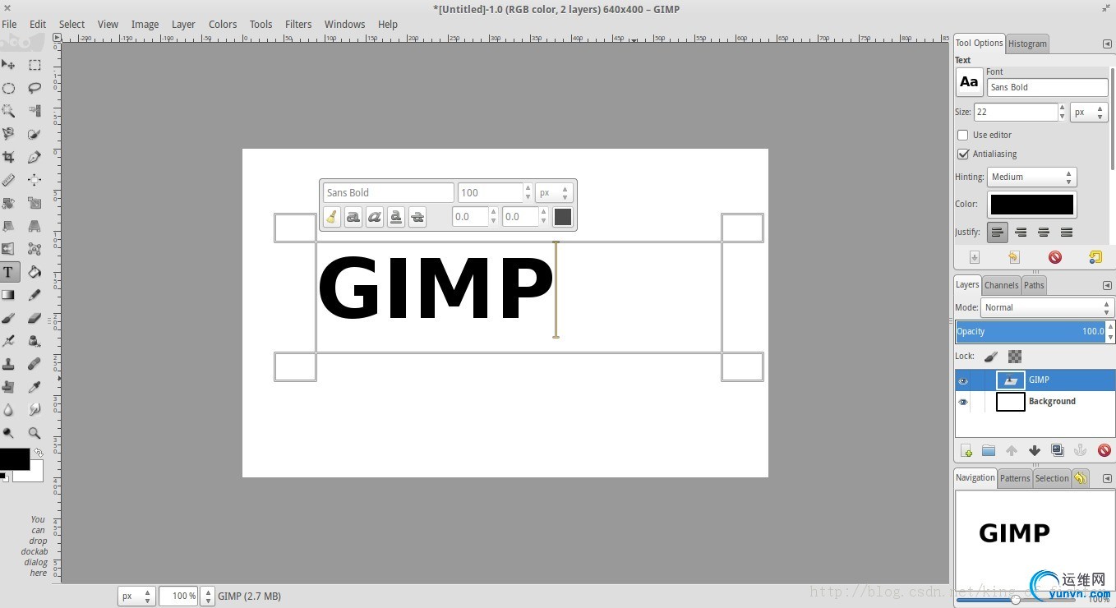
Task: Enable the Use editor checkbox
Action: click(963, 135)
